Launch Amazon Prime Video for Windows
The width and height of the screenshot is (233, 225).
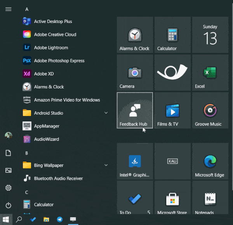click(x=65, y=100)
